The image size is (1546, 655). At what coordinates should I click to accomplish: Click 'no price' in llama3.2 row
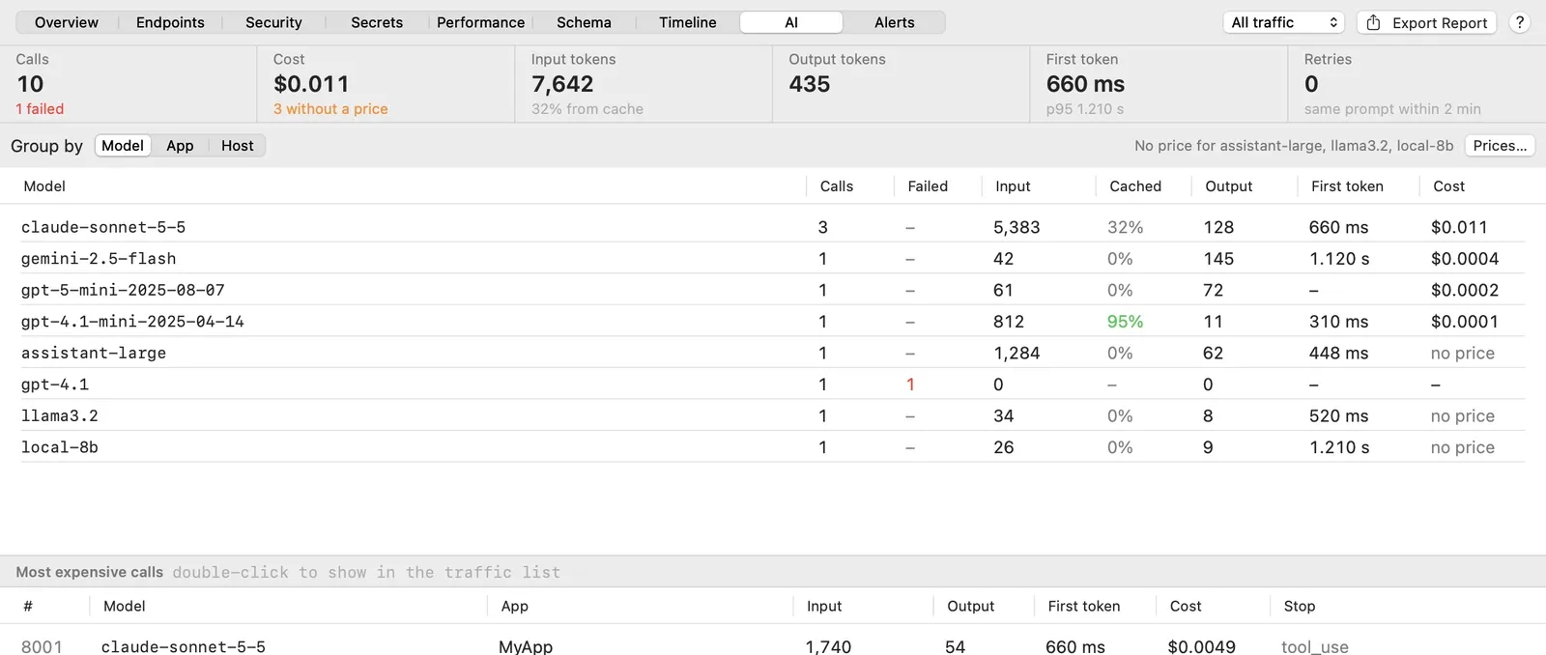(1462, 415)
